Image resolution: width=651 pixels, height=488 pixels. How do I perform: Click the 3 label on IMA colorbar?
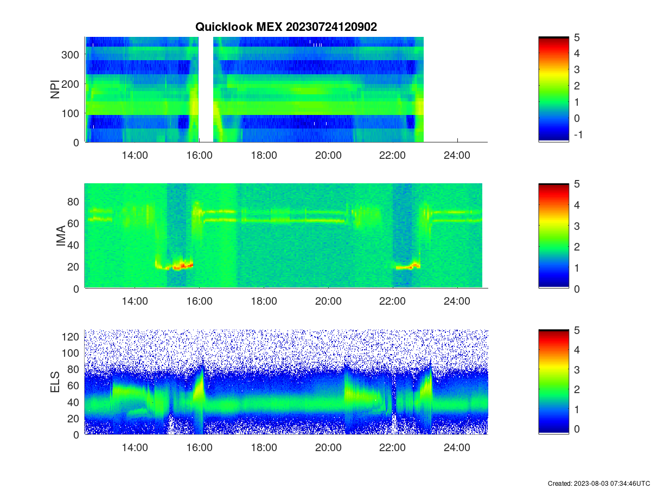(x=577, y=226)
